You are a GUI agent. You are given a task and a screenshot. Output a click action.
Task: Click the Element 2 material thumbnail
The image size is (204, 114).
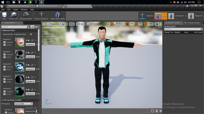(20, 67)
